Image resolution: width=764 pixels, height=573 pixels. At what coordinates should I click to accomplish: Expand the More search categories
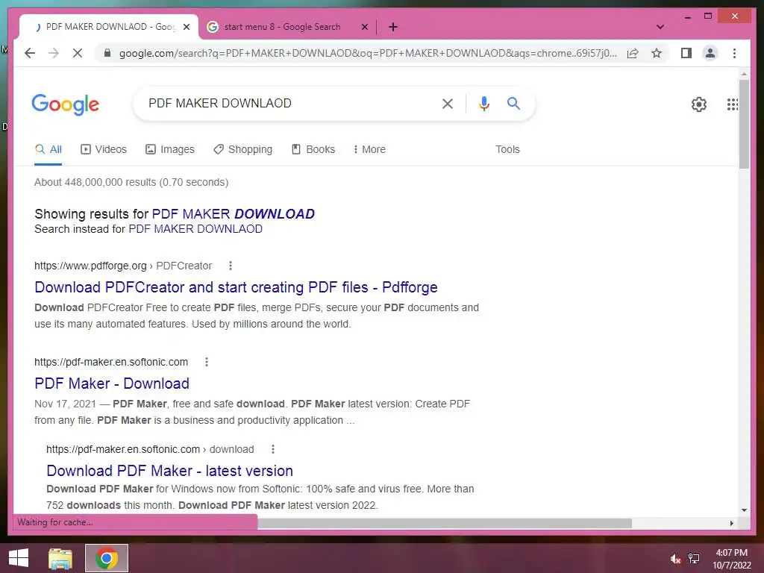click(369, 149)
